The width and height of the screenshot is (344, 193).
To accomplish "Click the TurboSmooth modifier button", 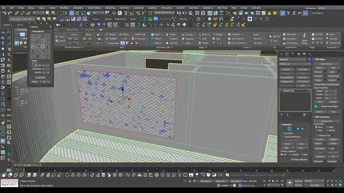I will coord(286,81).
